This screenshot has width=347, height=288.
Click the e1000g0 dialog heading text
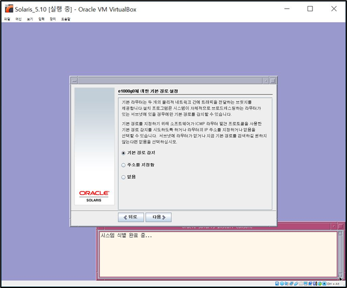pos(148,91)
